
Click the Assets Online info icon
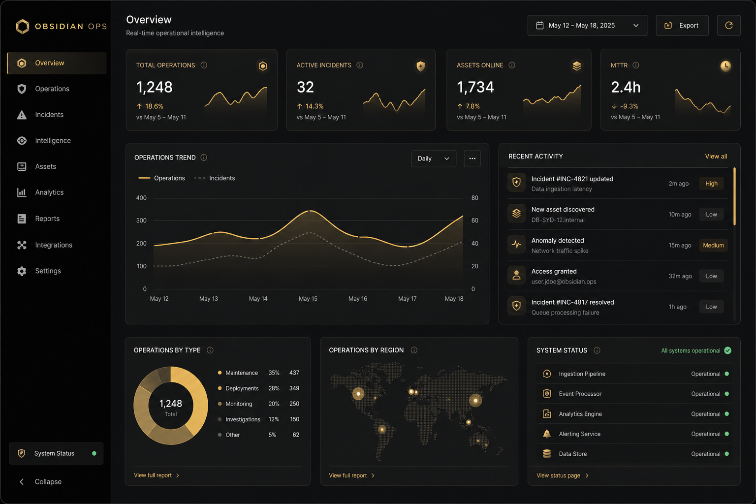(x=512, y=65)
